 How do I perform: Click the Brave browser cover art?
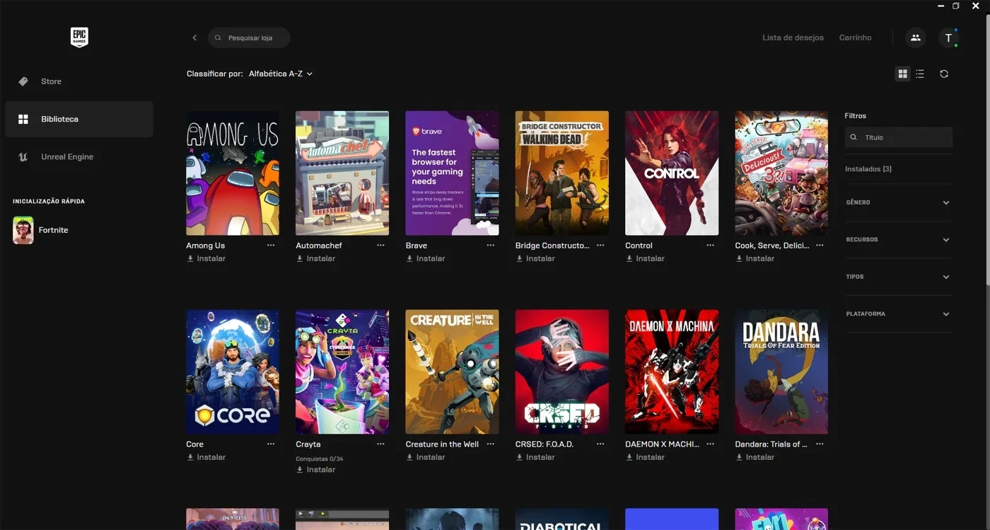(x=452, y=173)
